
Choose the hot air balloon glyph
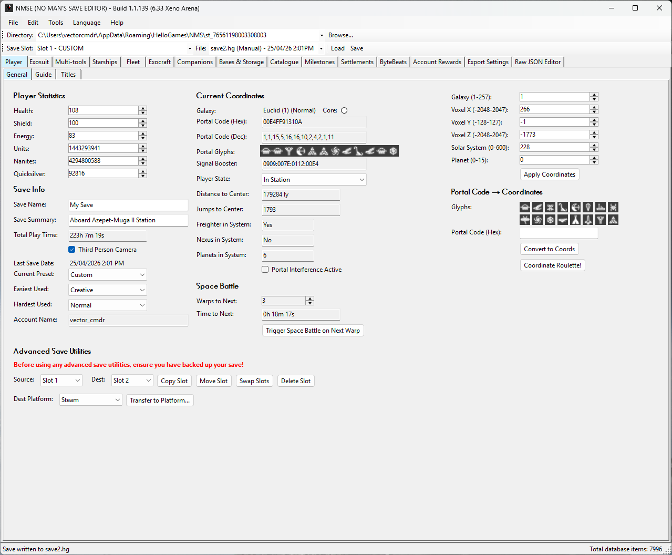click(x=588, y=207)
